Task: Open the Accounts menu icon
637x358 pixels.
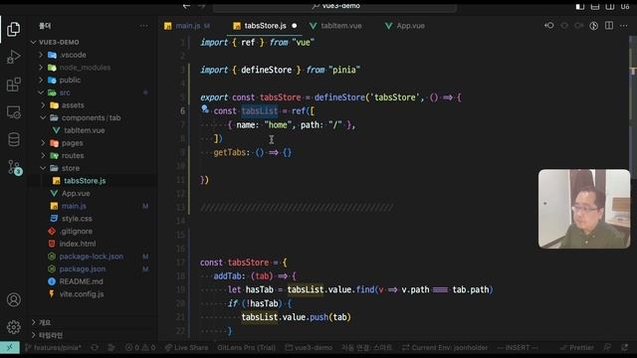Action: (x=13, y=300)
